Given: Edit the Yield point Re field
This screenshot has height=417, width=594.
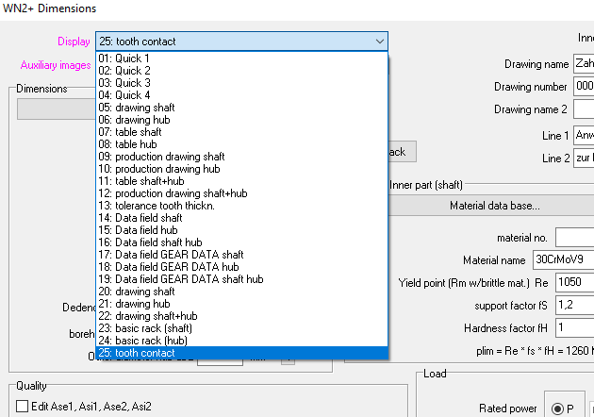Looking at the screenshot, I should point(562,283).
